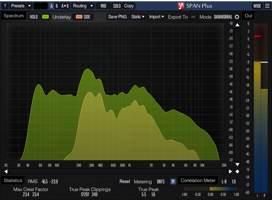Viewport: 272px width, 200px height.
Task: Click the spectrum range down arrow
Action: point(237,164)
